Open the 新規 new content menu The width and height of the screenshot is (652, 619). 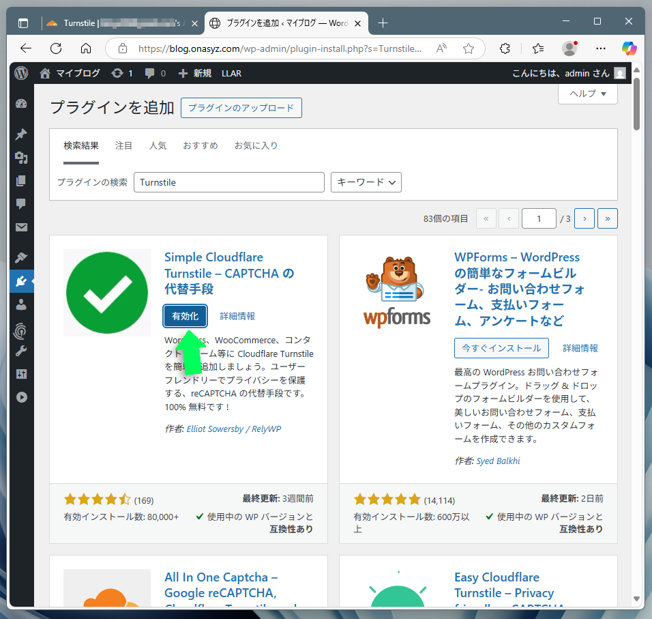tap(195, 73)
